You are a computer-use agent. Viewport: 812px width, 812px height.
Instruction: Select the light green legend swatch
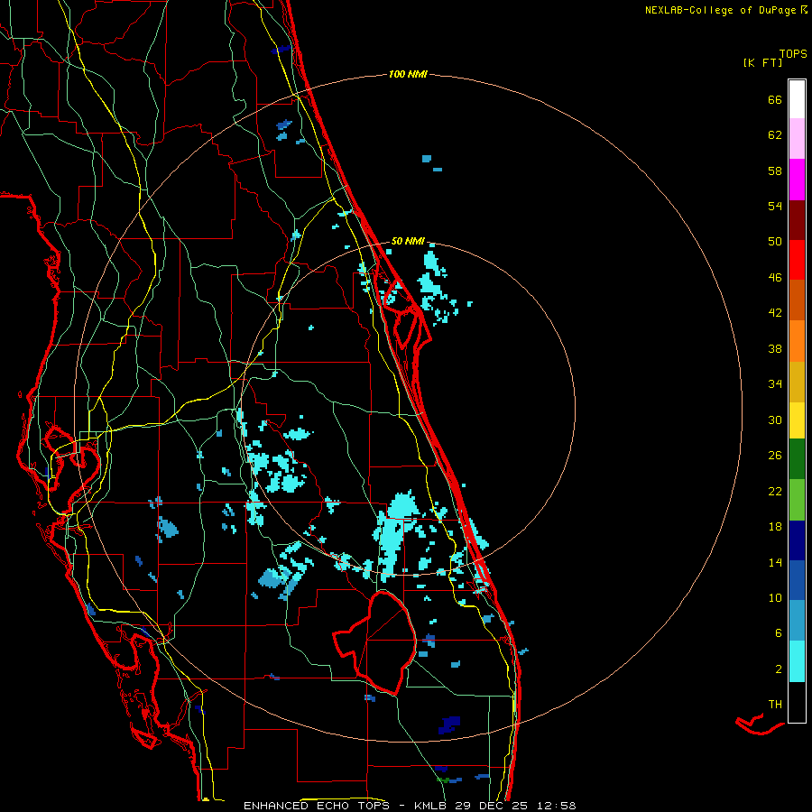click(797, 500)
